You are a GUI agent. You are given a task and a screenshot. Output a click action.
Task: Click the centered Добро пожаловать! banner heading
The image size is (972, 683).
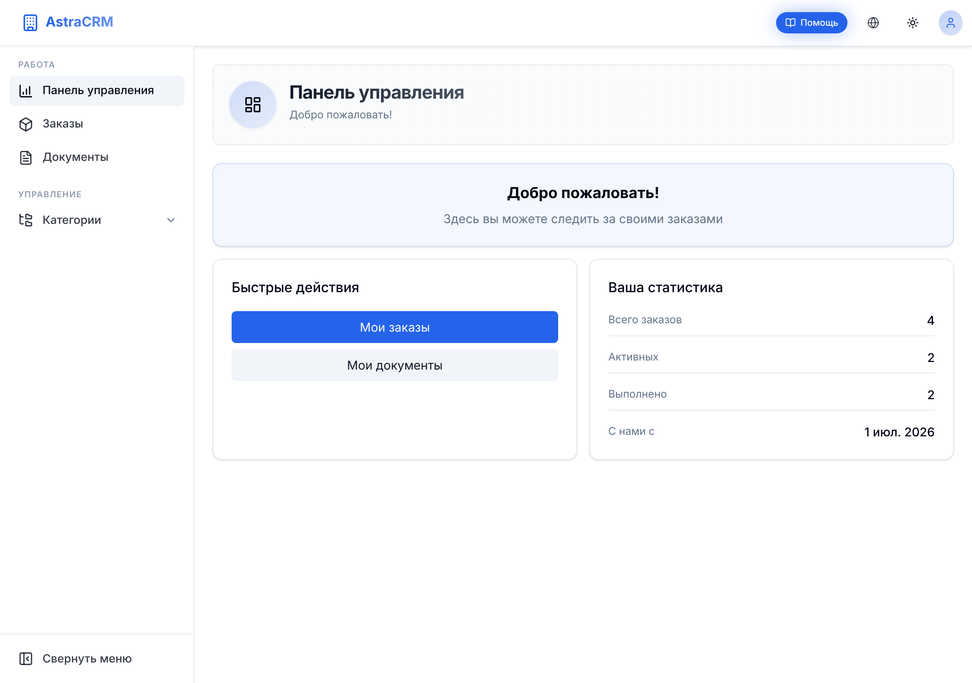pyautogui.click(x=583, y=193)
